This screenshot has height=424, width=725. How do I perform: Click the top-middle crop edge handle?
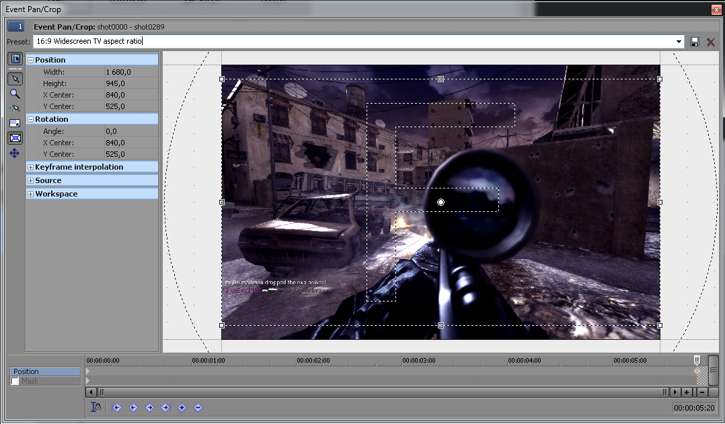[x=441, y=79]
